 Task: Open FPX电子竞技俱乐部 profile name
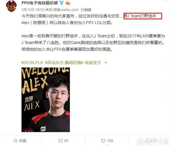(x=40, y=3)
